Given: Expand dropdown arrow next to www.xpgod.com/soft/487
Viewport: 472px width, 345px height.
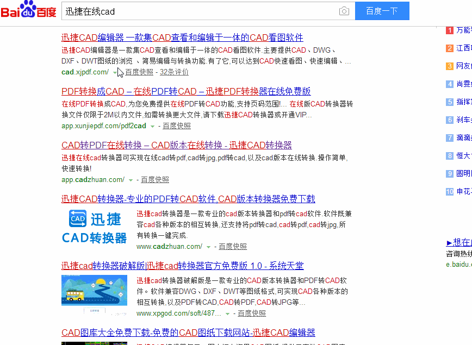Looking at the screenshot, I should coord(227,313).
